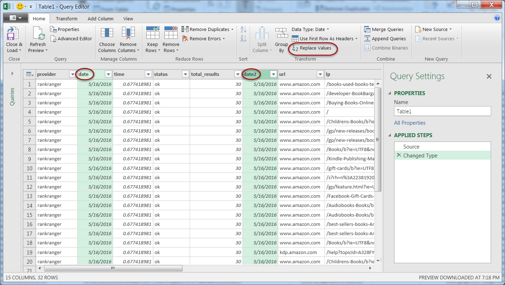Click the query Name input field

click(442, 112)
